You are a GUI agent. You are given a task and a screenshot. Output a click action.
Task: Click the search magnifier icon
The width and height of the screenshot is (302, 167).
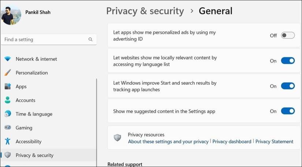(90, 39)
